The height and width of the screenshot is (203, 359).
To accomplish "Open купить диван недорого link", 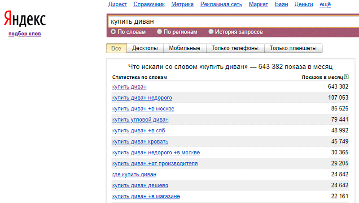I will pyautogui.click(x=142, y=98).
